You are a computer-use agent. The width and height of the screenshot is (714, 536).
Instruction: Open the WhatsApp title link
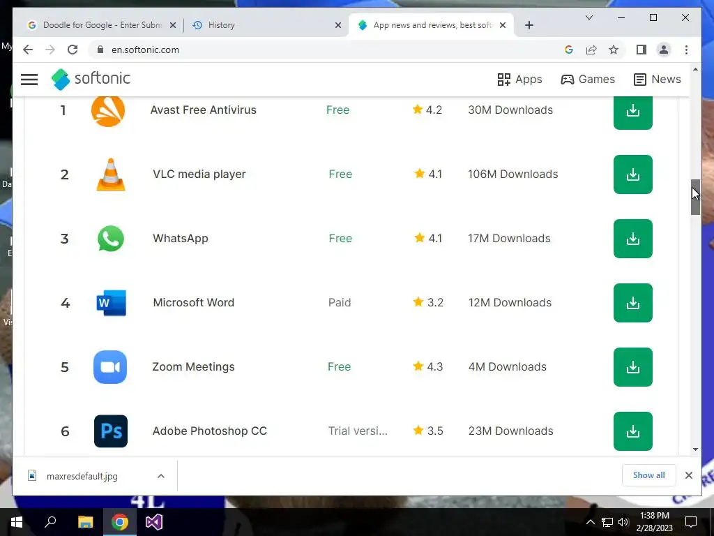pyautogui.click(x=181, y=239)
